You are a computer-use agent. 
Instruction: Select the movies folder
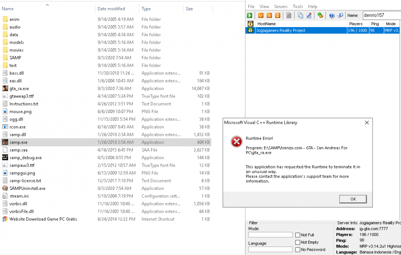coord(106,50)
